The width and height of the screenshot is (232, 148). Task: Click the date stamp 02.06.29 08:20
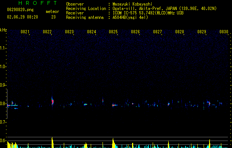point(22,17)
